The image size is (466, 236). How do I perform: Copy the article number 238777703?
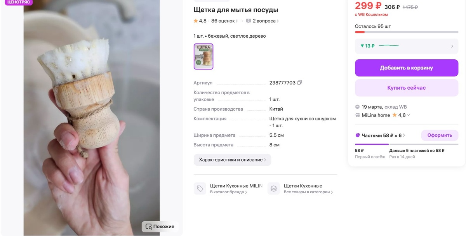[x=299, y=83]
